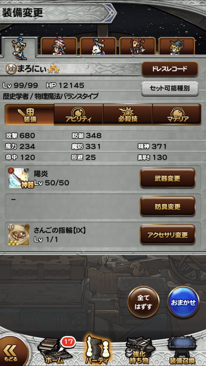
Task: Click the アクセサリ変更 button
Action: click(168, 234)
